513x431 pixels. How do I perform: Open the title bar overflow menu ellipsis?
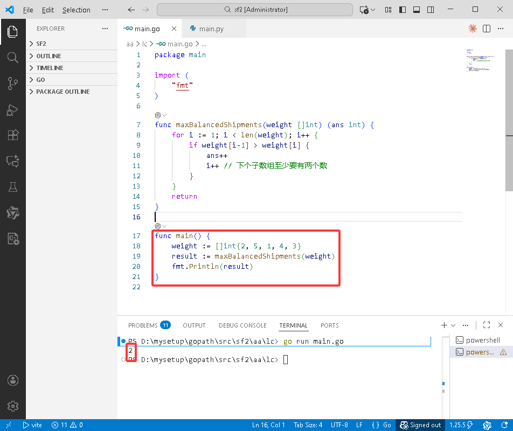[105, 10]
